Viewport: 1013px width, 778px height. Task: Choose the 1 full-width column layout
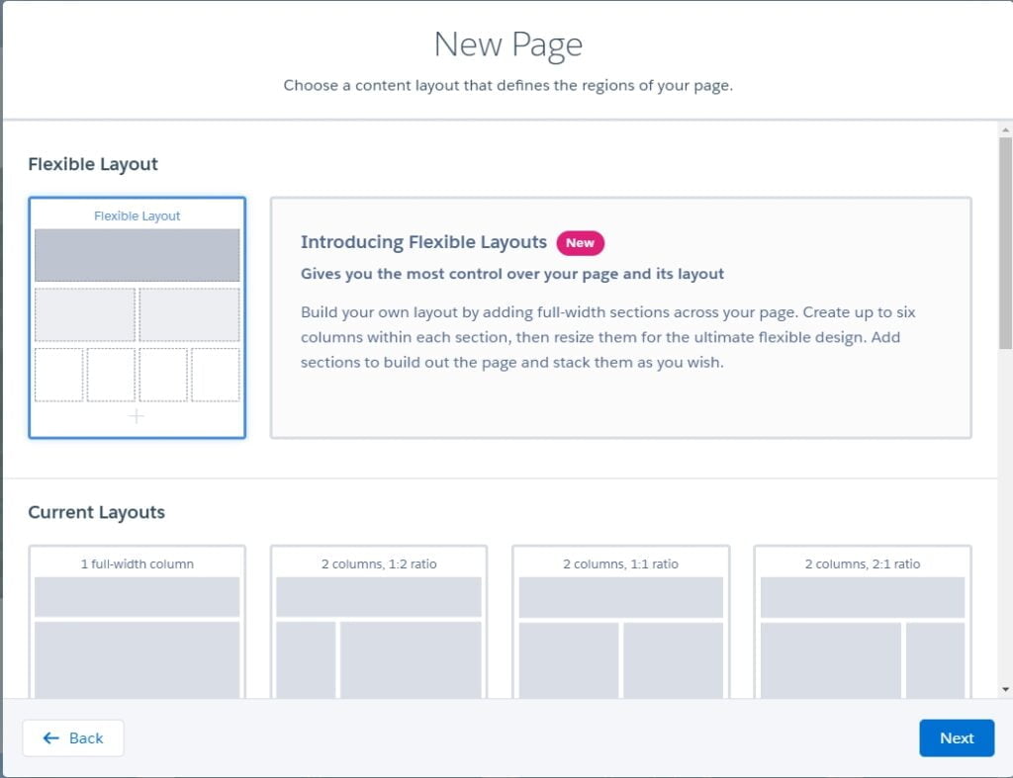(137, 622)
